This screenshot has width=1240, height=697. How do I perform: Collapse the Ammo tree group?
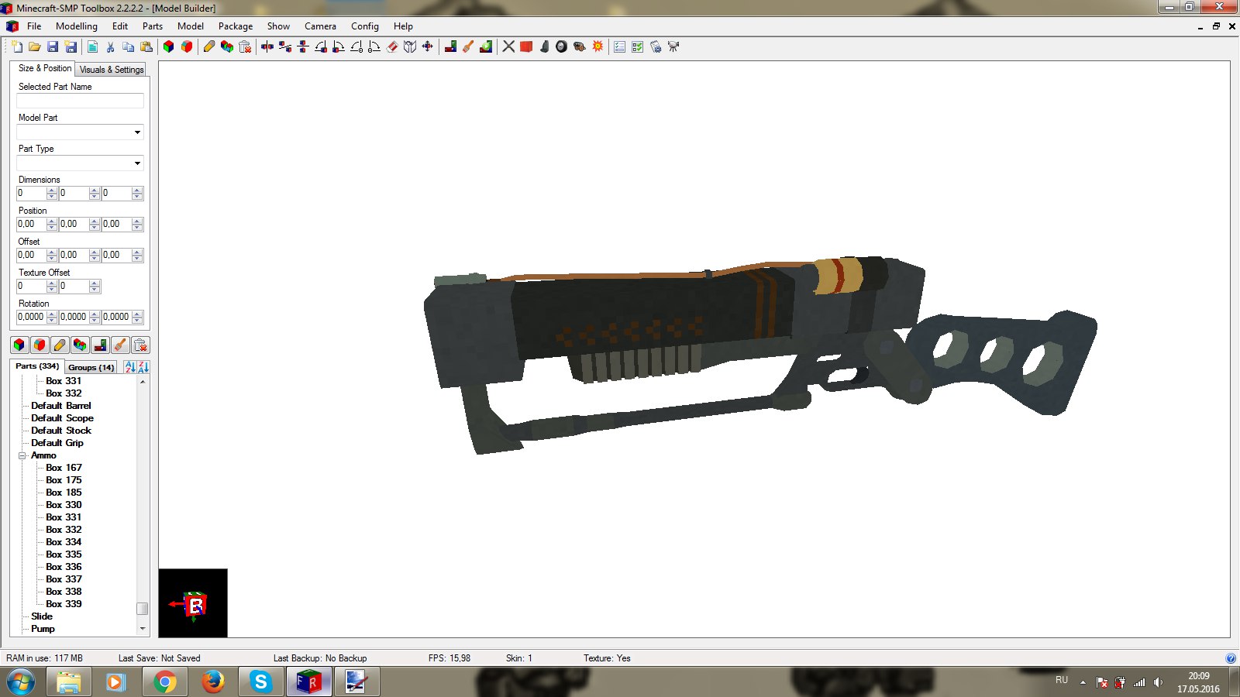[x=22, y=455]
